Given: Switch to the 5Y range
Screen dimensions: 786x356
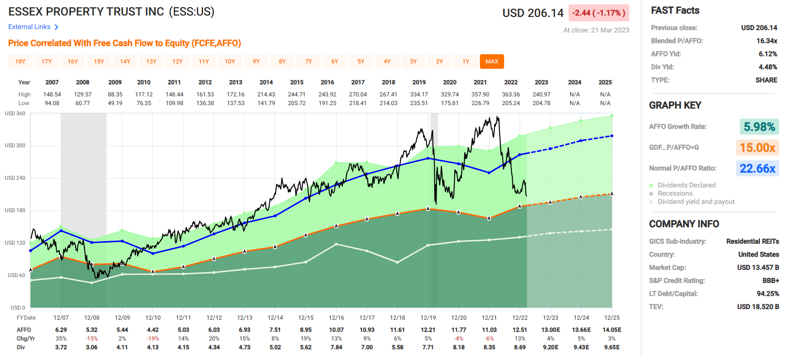Looking at the screenshot, I should pyautogui.click(x=361, y=62).
